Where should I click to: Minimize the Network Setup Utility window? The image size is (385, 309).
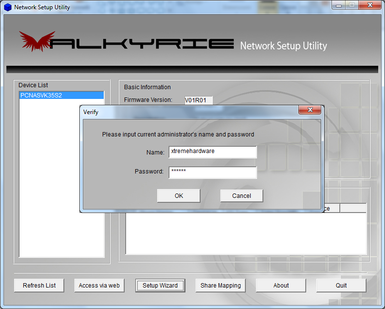[x=339, y=6]
